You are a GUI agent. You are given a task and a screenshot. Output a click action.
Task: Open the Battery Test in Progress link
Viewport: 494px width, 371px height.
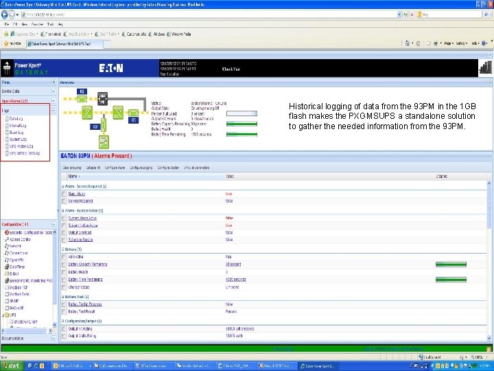pos(85,304)
